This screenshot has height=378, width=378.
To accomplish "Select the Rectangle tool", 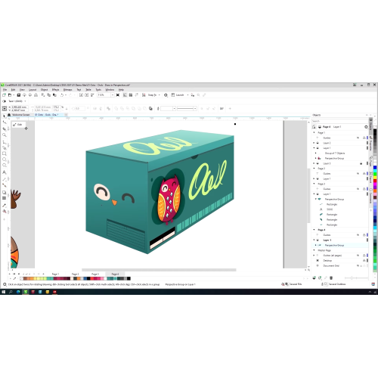I will click(5, 153).
